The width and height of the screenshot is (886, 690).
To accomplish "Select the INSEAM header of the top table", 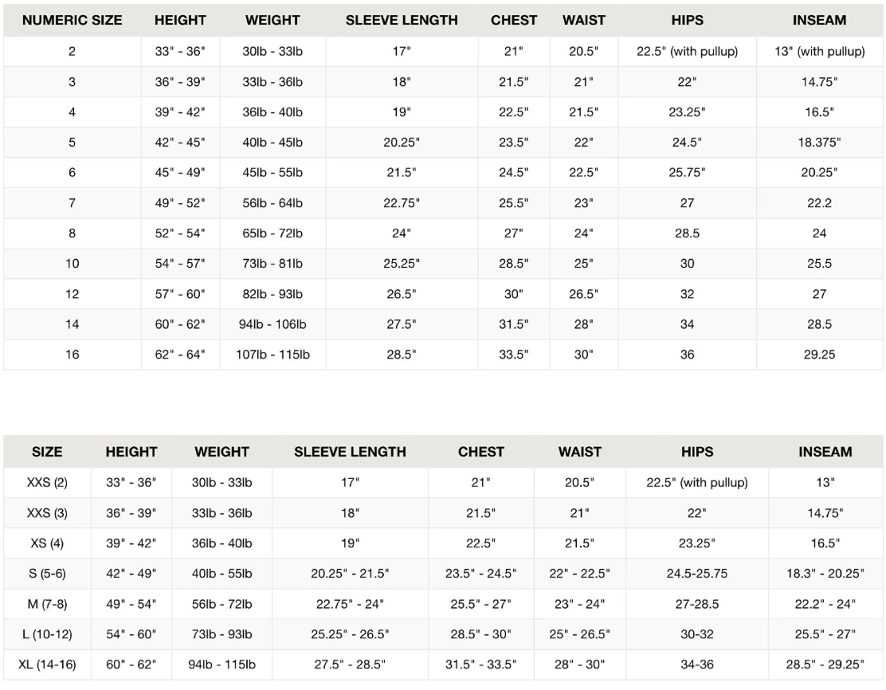I will pos(819,21).
